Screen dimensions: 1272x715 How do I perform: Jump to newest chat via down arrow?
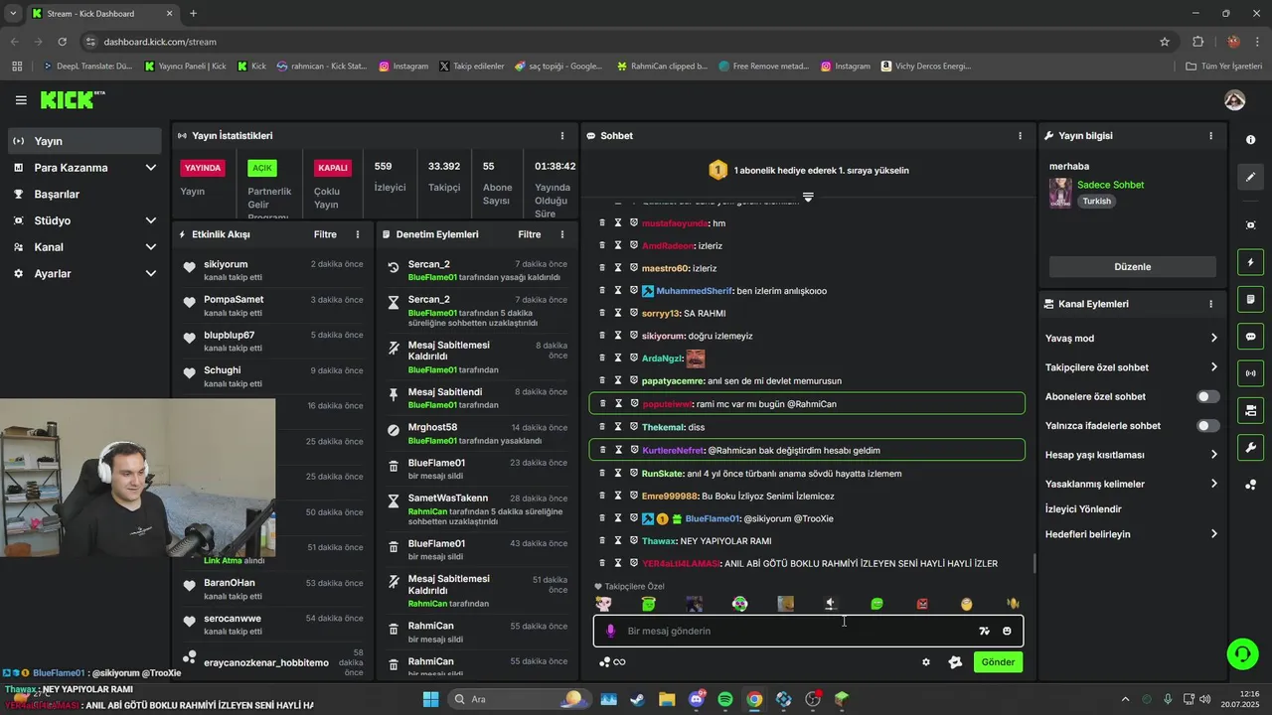coord(808,198)
